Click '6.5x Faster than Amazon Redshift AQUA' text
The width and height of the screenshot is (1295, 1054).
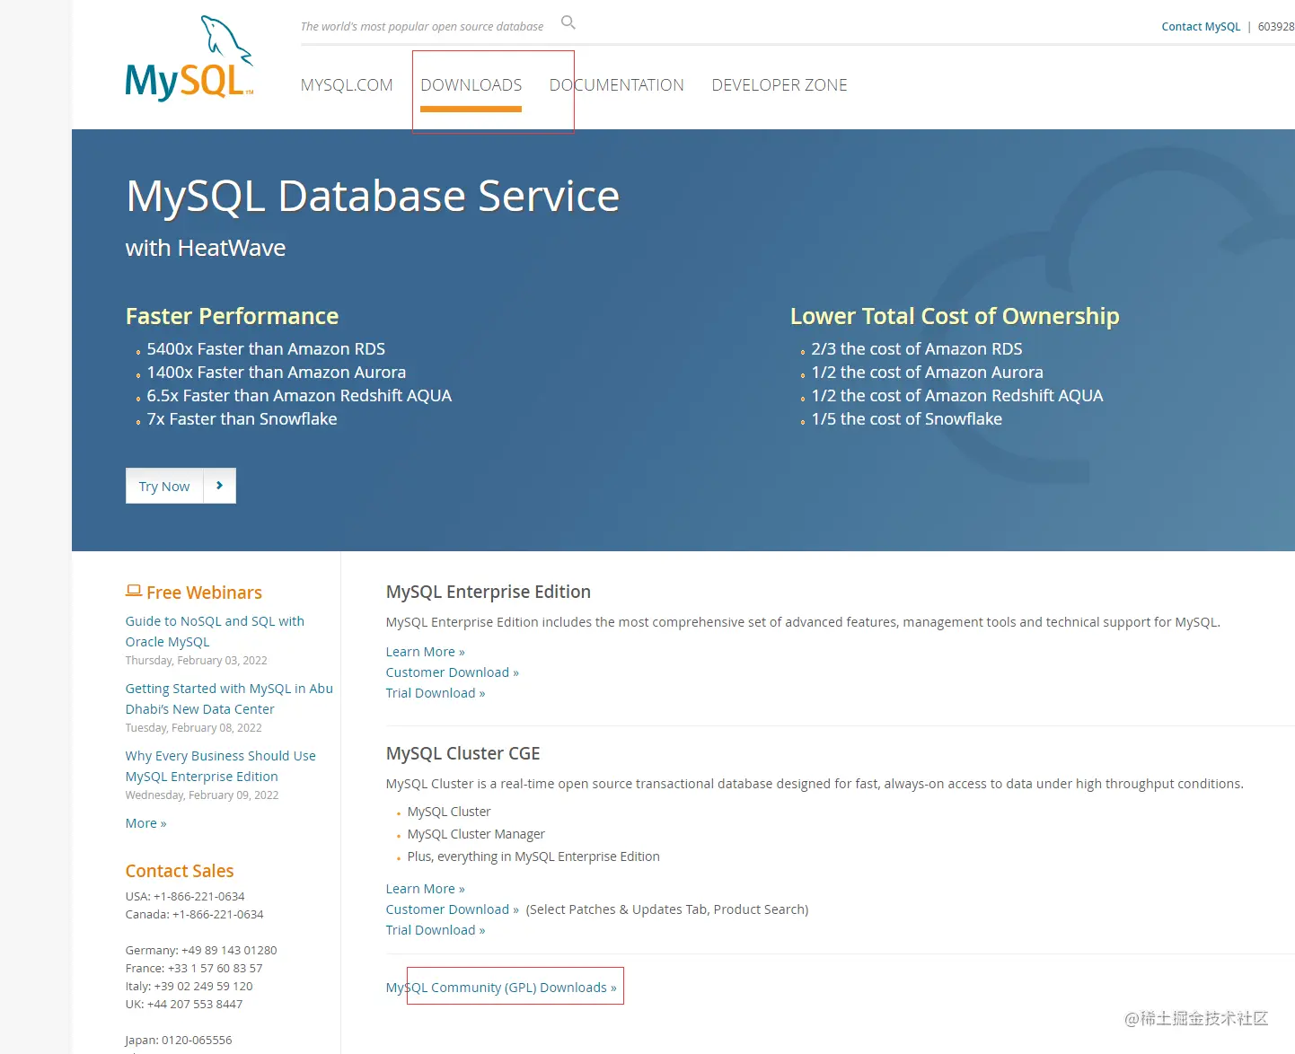[299, 396]
